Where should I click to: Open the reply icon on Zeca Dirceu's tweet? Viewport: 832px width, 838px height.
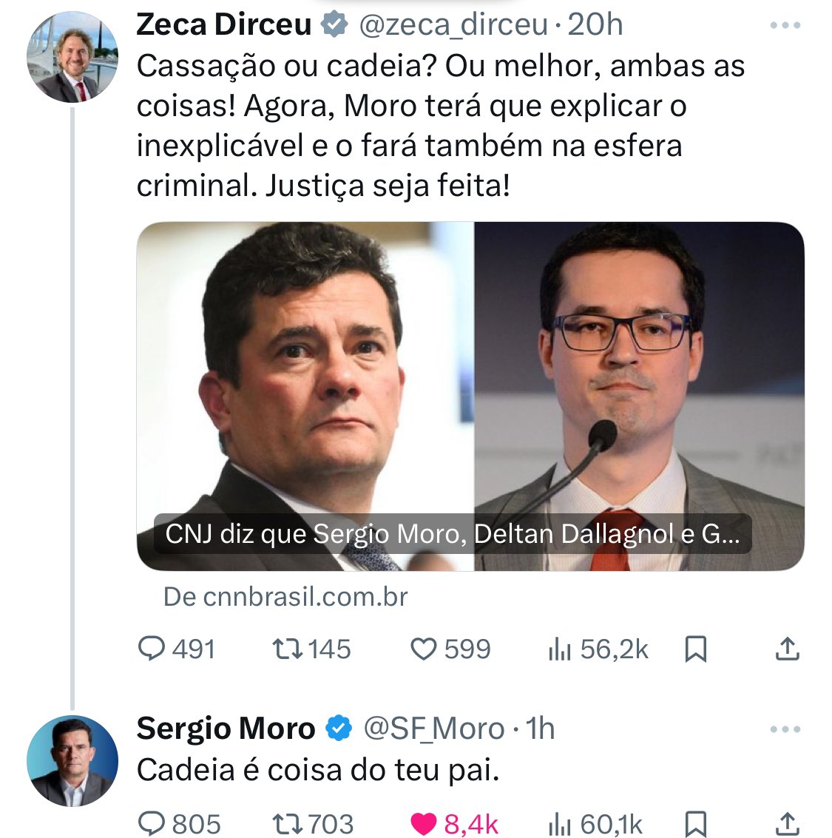pyautogui.click(x=152, y=649)
